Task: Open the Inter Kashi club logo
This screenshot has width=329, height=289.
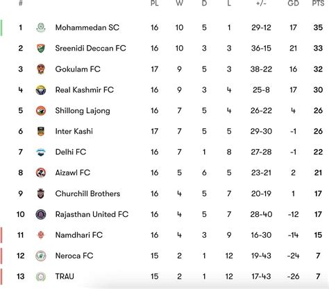Action: 41,131
